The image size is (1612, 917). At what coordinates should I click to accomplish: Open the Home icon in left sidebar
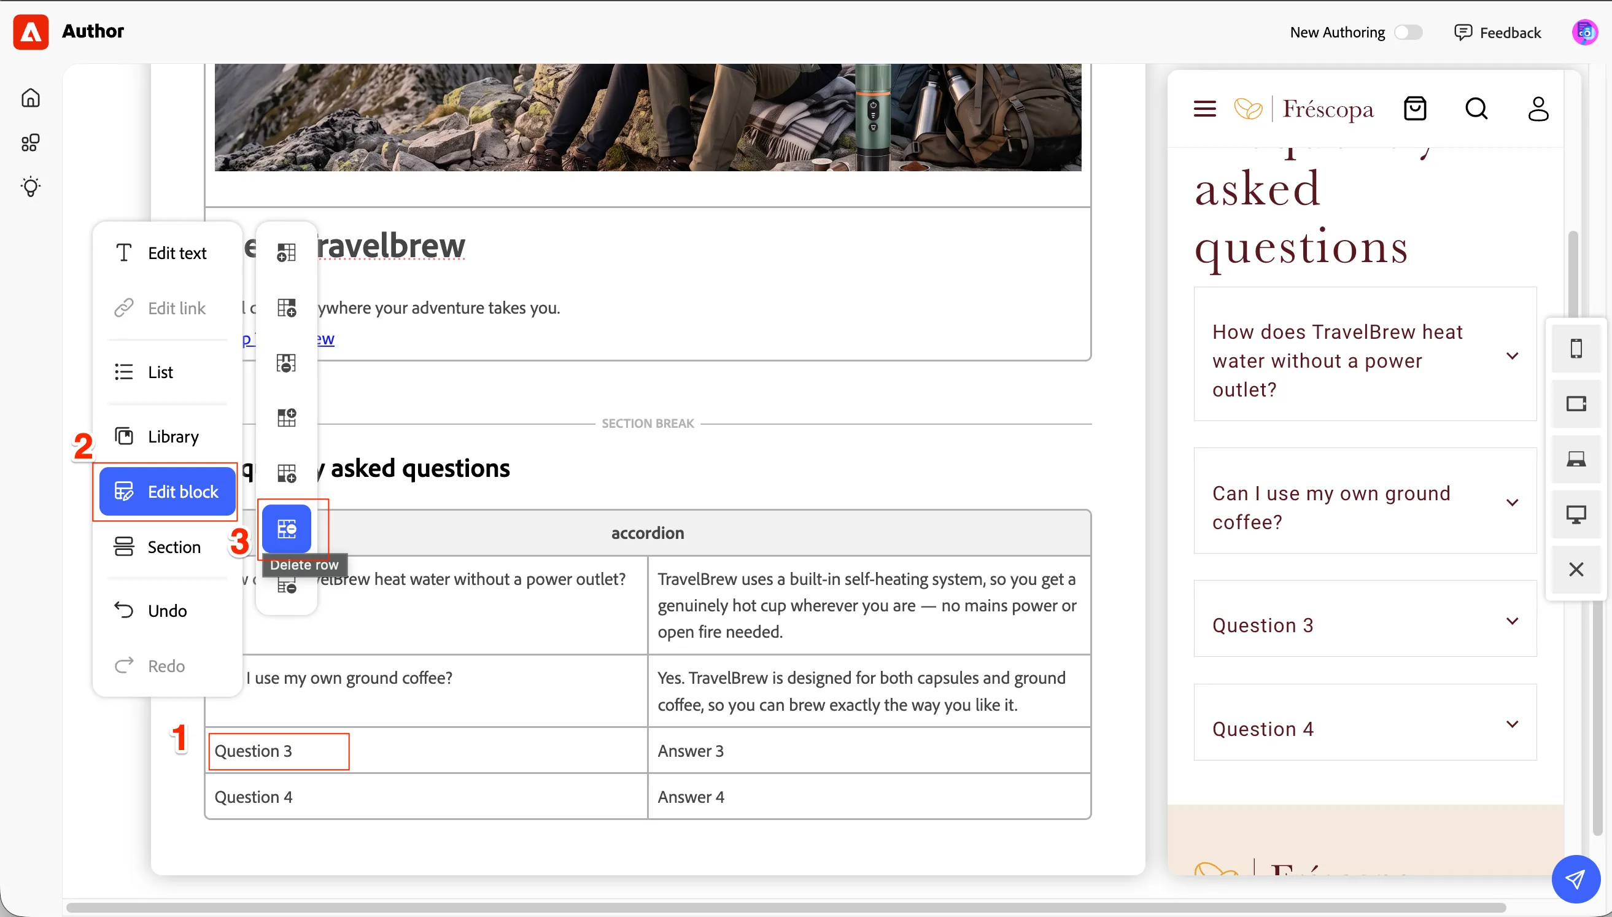pos(30,98)
